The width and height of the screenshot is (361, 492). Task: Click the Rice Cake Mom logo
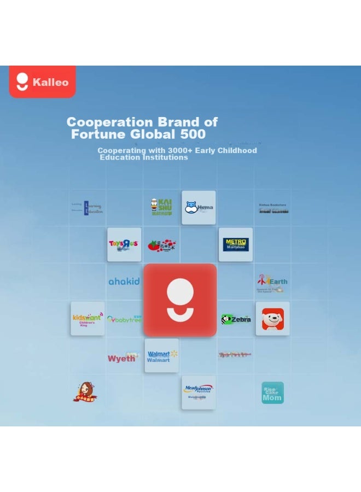[272, 393]
